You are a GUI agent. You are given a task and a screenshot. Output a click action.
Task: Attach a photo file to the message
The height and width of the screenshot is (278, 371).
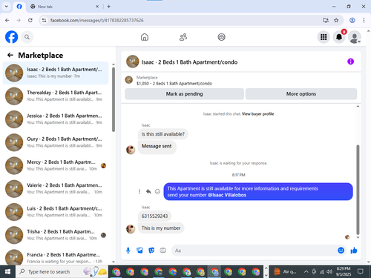(139, 251)
